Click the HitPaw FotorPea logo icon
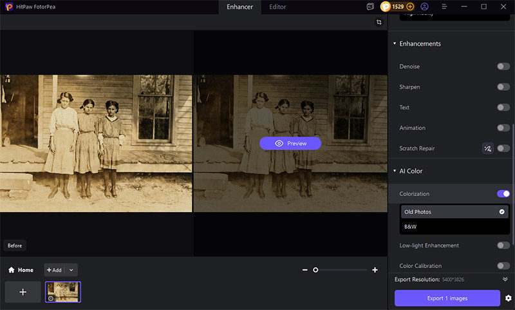Screen dimensions: 515x310 9,6
